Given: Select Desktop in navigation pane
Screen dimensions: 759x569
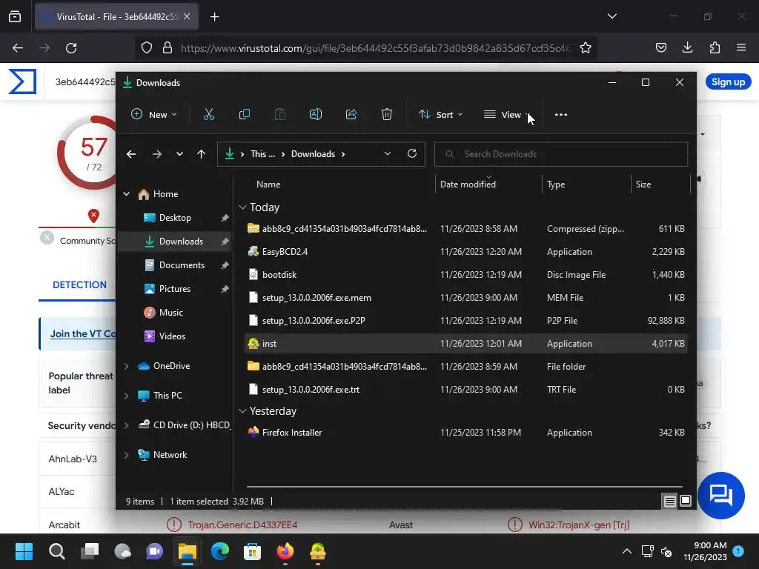Looking at the screenshot, I should (174, 218).
